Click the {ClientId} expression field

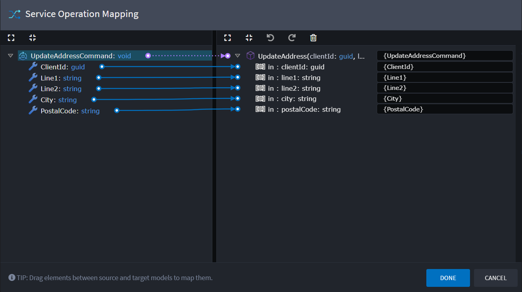[445, 67]
